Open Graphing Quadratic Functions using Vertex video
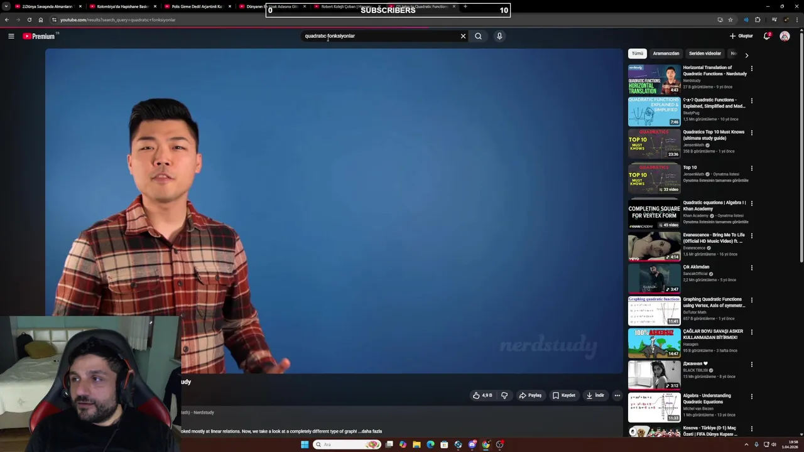 654,310
